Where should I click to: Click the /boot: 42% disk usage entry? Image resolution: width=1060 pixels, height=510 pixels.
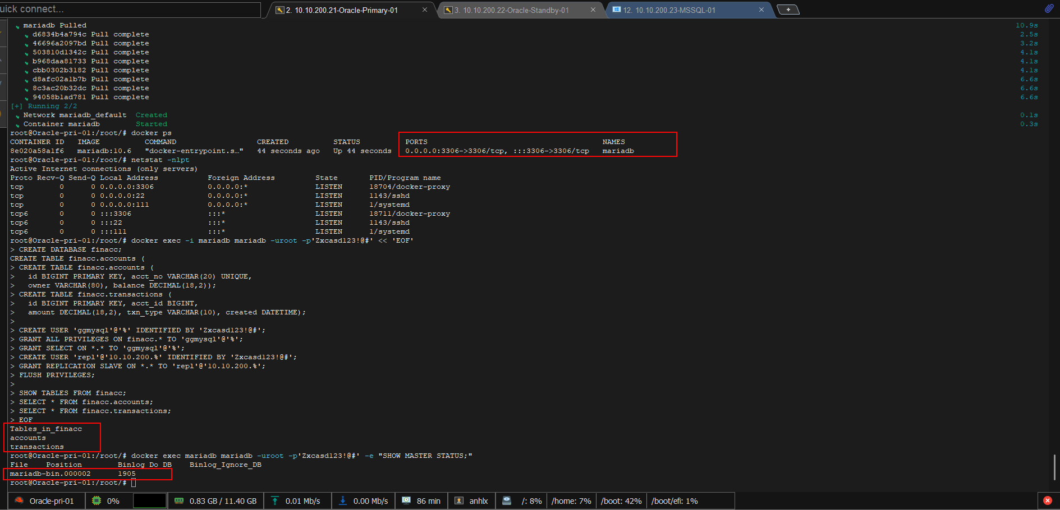click(621, 501)
